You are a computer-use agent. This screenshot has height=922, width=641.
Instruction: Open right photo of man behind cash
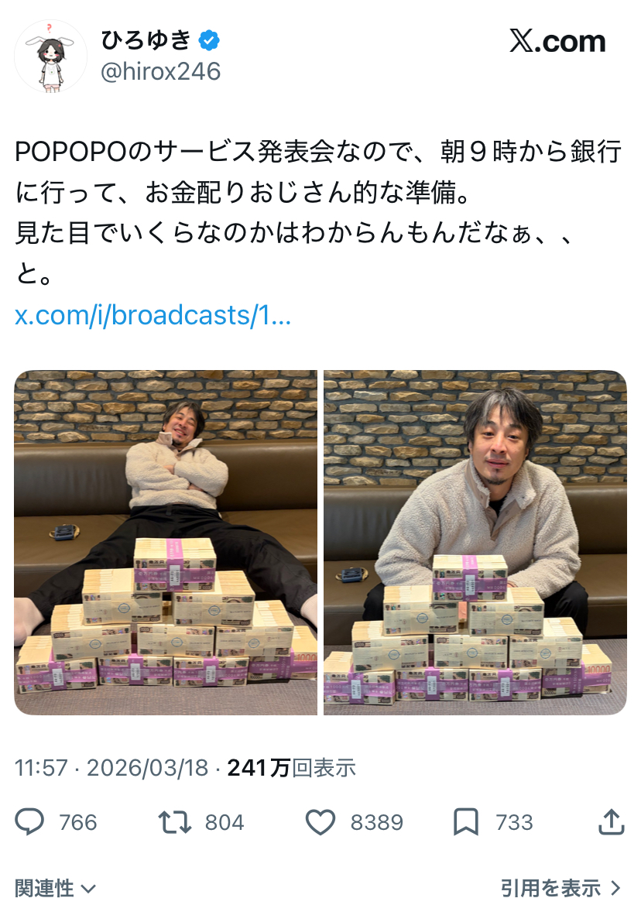pyautogui.click(x=475, y=542)
